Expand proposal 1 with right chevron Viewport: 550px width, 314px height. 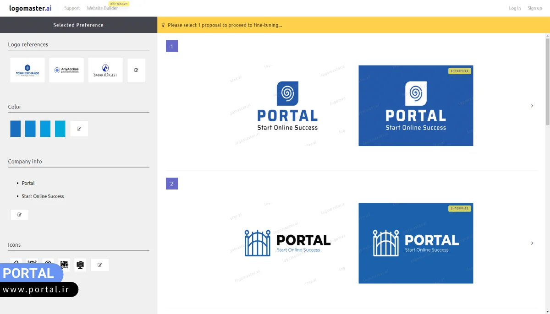tap(532, 106)
